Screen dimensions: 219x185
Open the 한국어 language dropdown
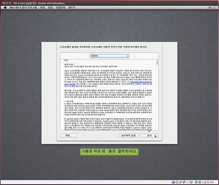tap(109, 56)
